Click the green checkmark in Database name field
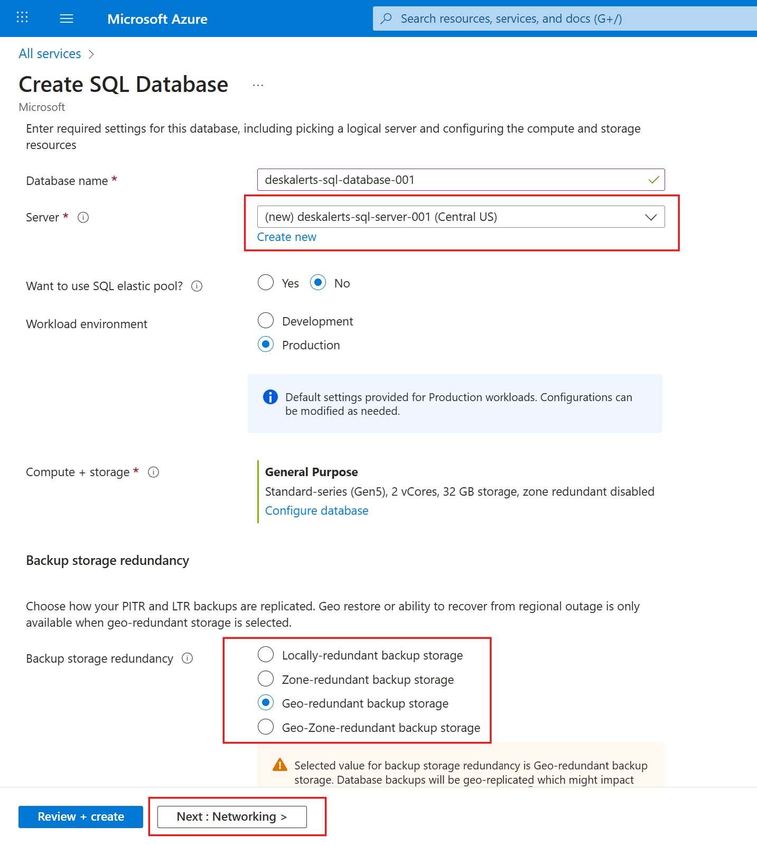The height and width of the screenshot is (845, 757). (x=653, y=180)
